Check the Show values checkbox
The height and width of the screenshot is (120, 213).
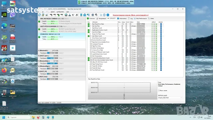click(x=159, y=90)
